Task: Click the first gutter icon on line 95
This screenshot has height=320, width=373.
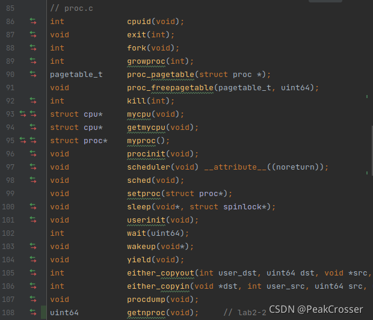Action: (x=23, y=141)
